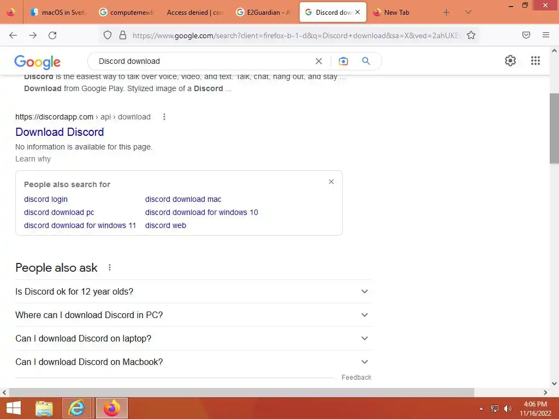View site security padlock information
Screen dimensions: 559x419
coord(123,35)
